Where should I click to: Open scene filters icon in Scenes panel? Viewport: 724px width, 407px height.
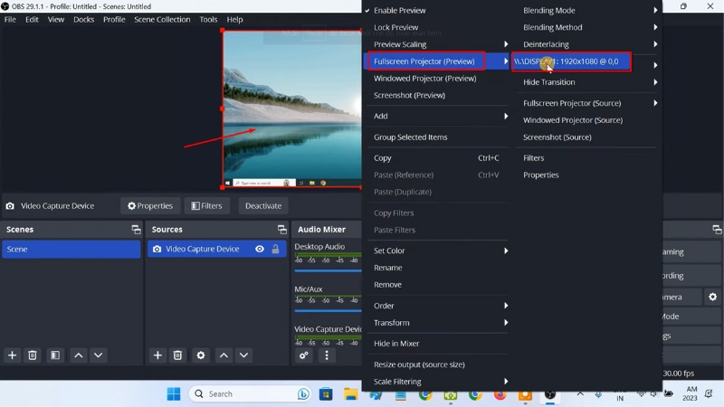click(55, 355)
